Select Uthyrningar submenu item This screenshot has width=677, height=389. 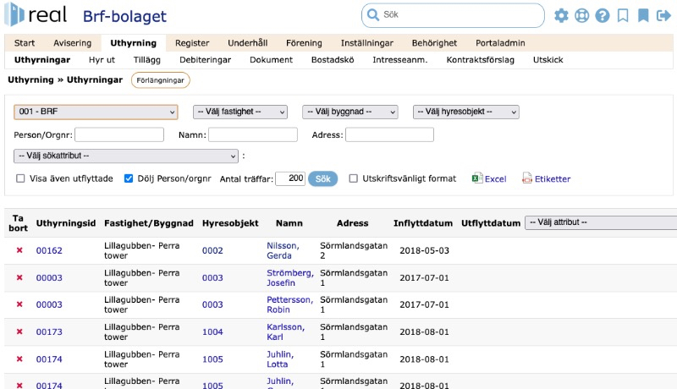click(x=42, y=59)
